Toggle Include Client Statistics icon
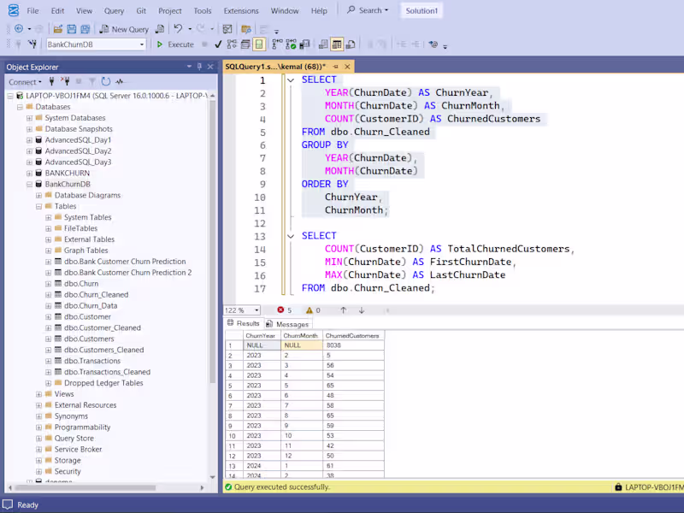Screen dimensions: 684x513 click(x=304, y=44)
